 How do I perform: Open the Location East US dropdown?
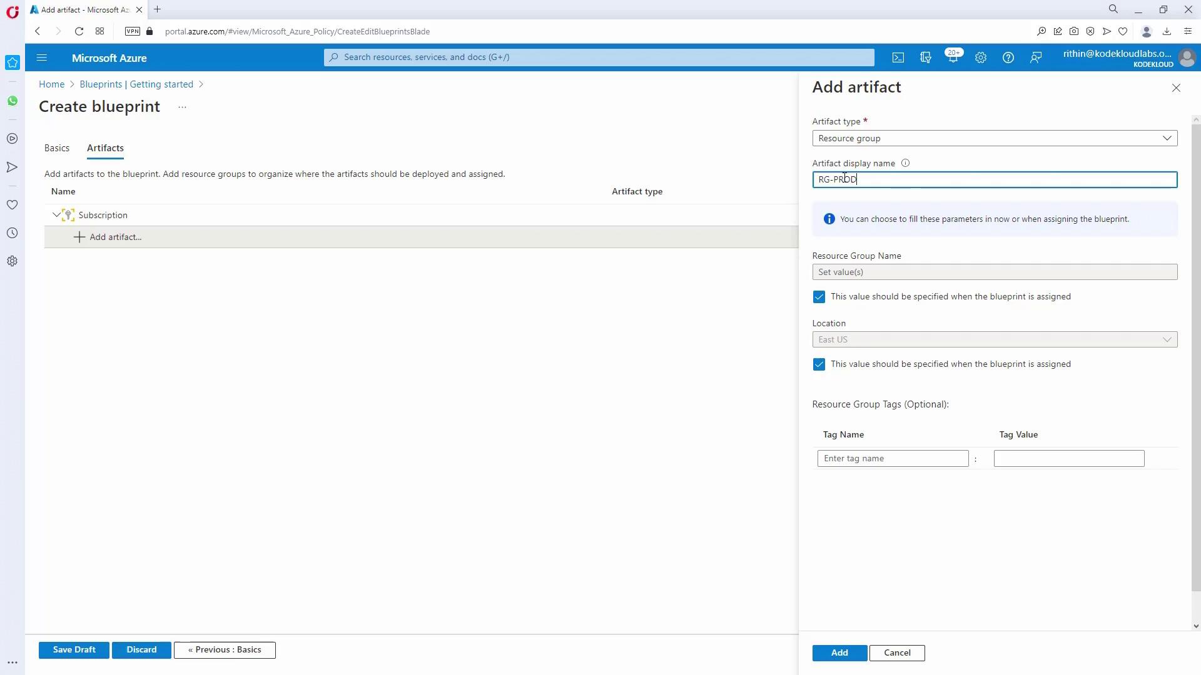[995, 339]
